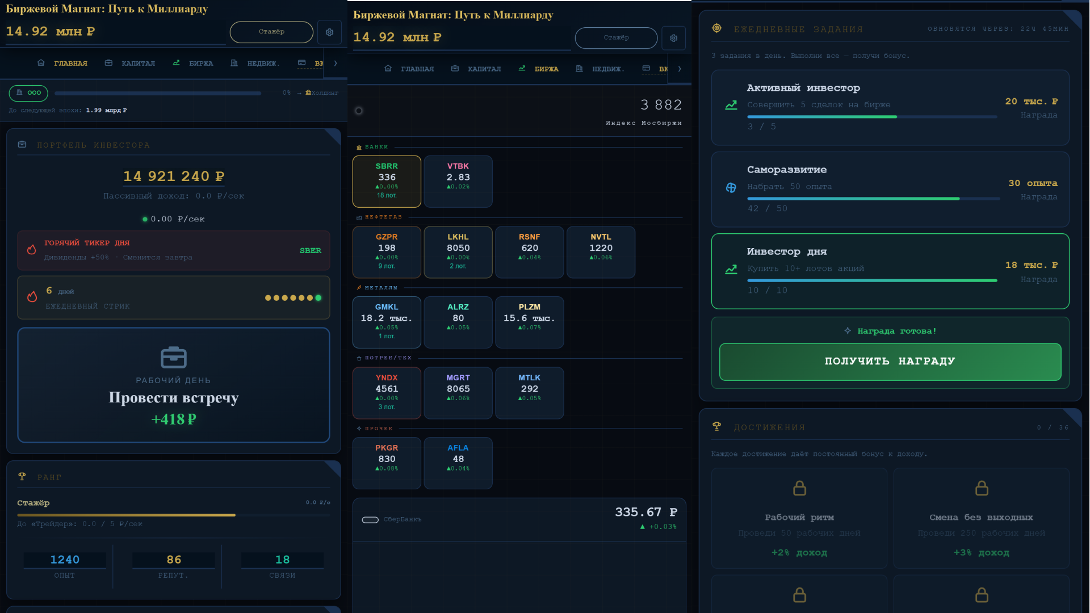Viewport: 1090px width, 613px height.
Task: Click icon beside МЕТАЛЛЫ section label
Action: (x=359, y=288)
